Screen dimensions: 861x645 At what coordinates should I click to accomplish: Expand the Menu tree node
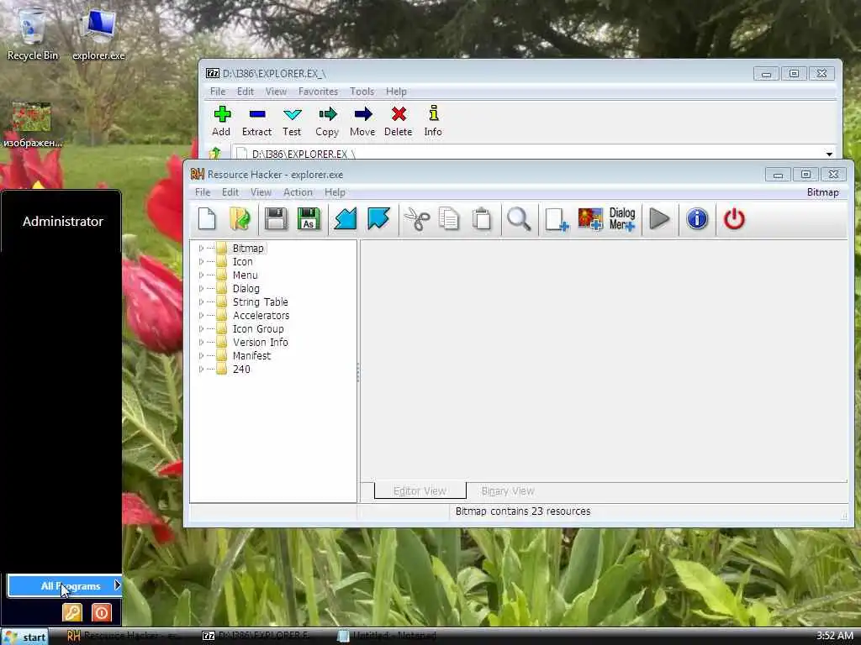click(201, 275)
